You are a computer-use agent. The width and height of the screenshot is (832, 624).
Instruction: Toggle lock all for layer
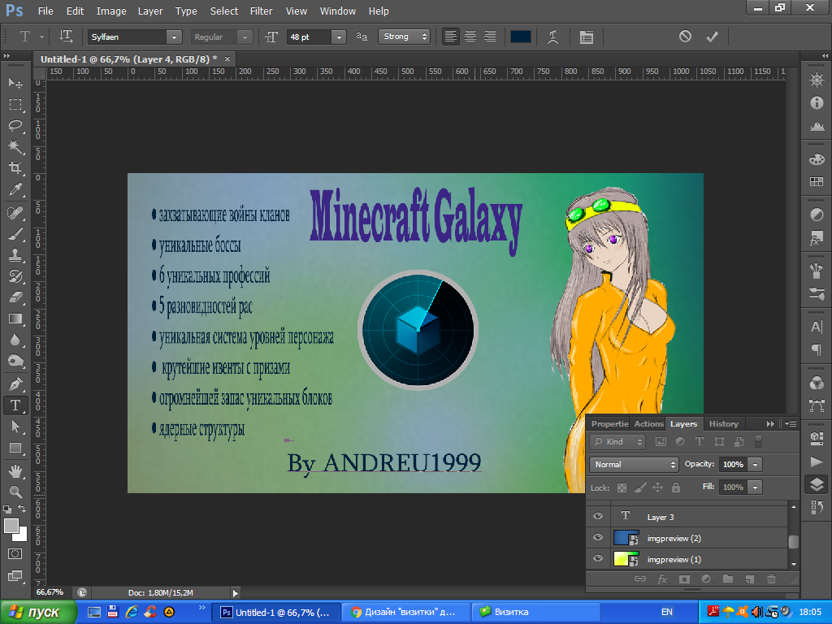(x=675, y=487)
